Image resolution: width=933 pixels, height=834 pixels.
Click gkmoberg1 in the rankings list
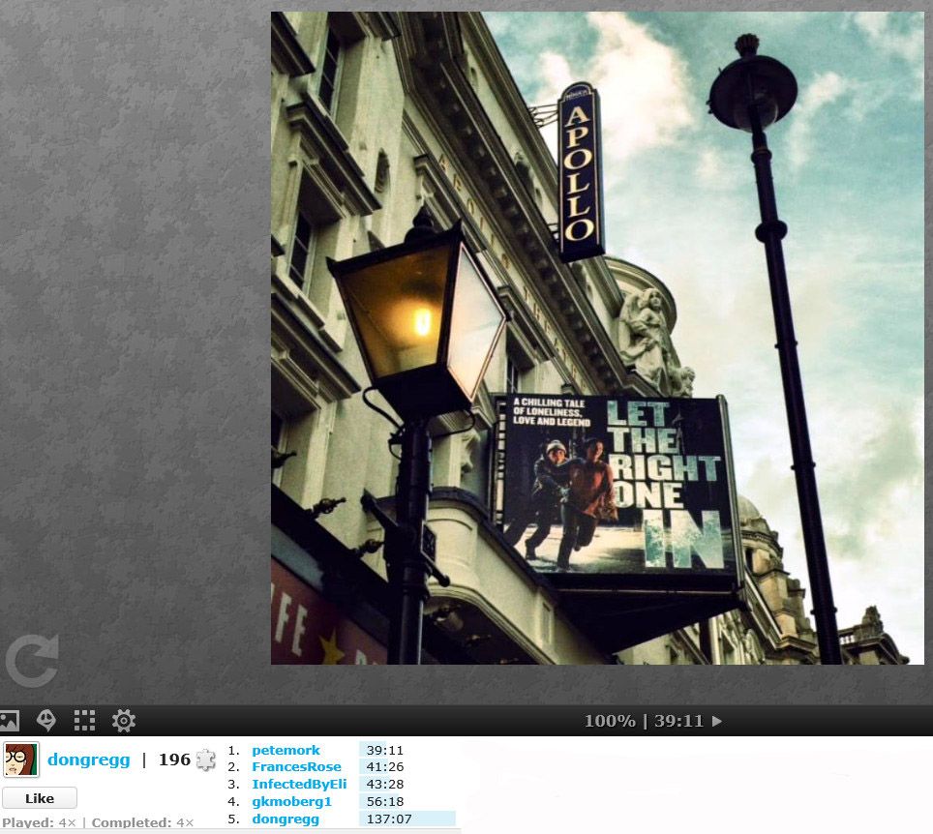[291, 802]
